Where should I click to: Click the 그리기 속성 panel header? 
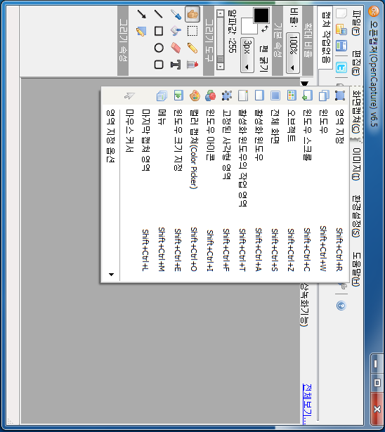click(123, 41)
